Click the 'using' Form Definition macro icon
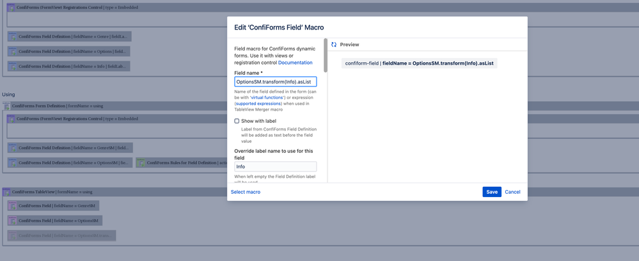 (x=6, y=106)
